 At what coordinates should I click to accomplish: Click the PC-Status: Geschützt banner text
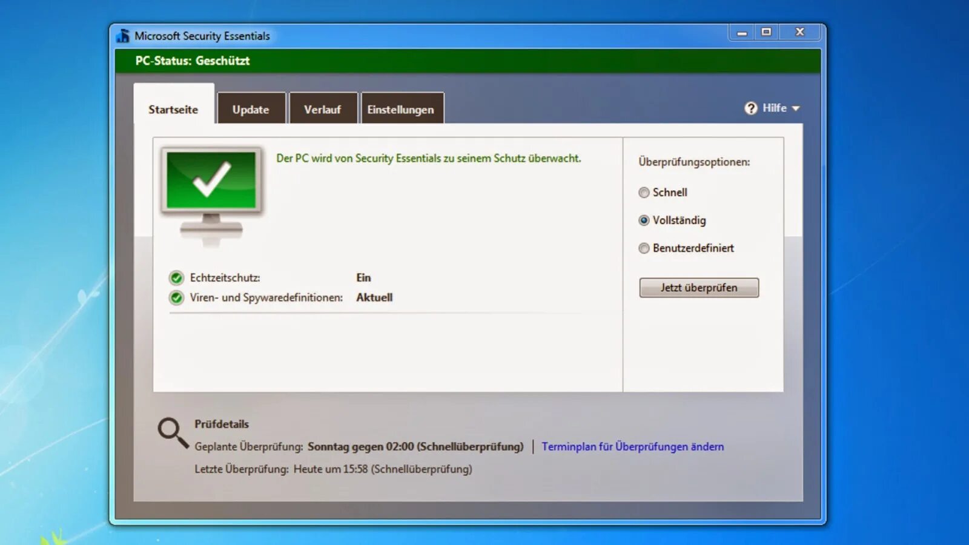tap(193, 61)
